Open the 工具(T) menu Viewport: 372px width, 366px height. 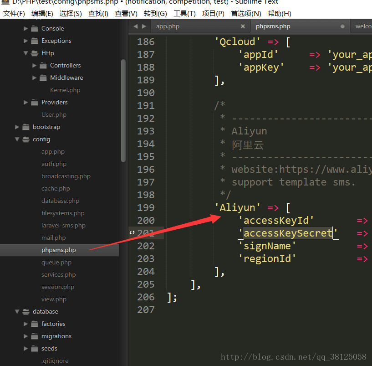tap(184, 14)
